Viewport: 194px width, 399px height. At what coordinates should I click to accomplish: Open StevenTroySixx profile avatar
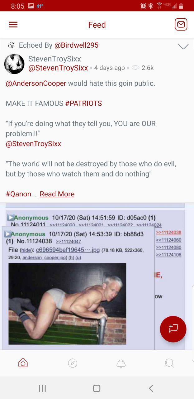pos(14,64)
